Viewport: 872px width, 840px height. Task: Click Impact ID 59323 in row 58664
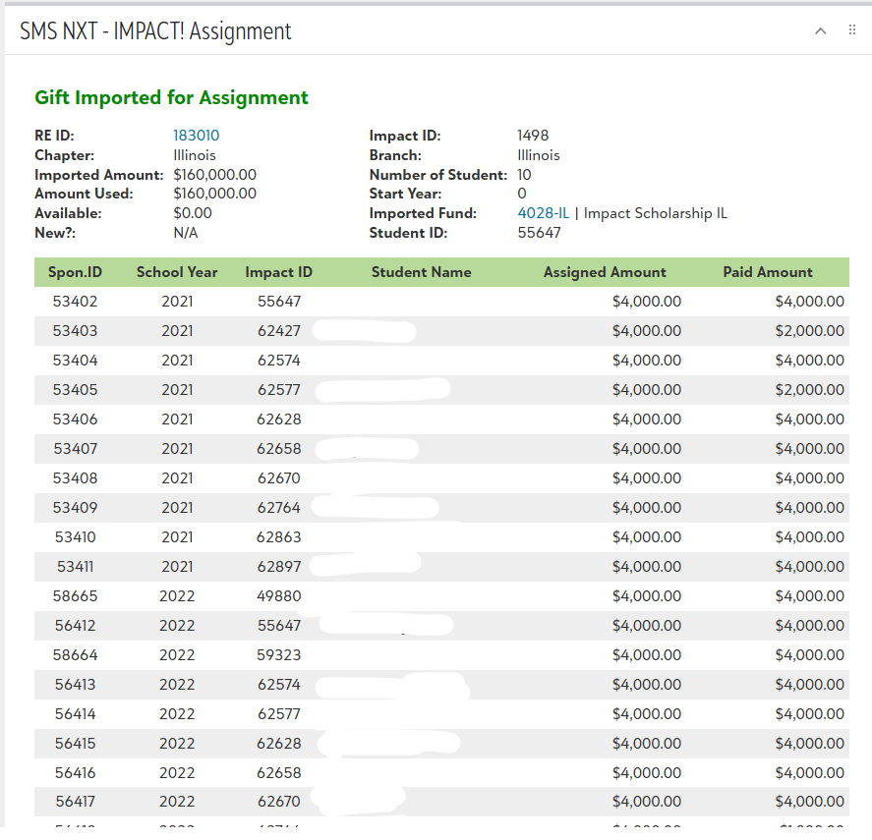coord(278,655)
